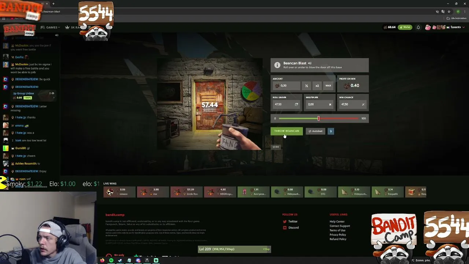
Task: Open the STG 0.08 live win card
Action: tap(321, 192)
